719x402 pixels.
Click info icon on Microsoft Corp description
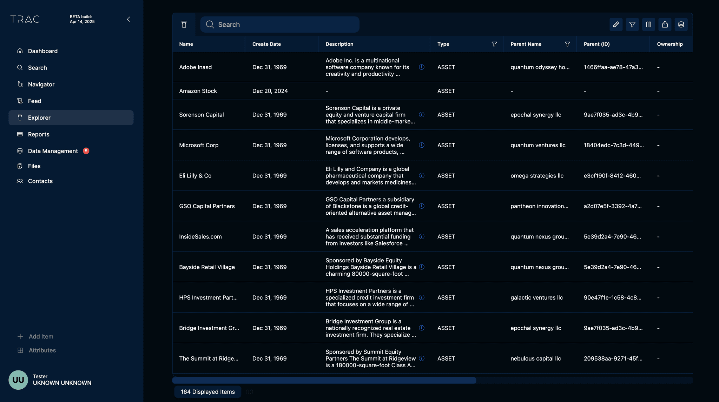pos(422,145)
